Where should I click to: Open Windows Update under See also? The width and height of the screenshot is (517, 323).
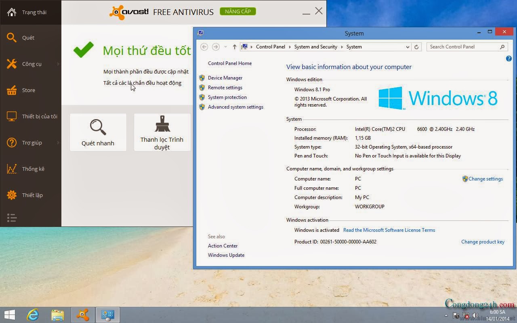coord(226,255)
